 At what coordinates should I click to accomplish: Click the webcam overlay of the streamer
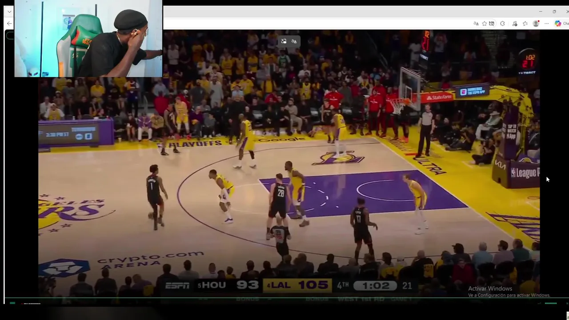click(x=88, y=39)
